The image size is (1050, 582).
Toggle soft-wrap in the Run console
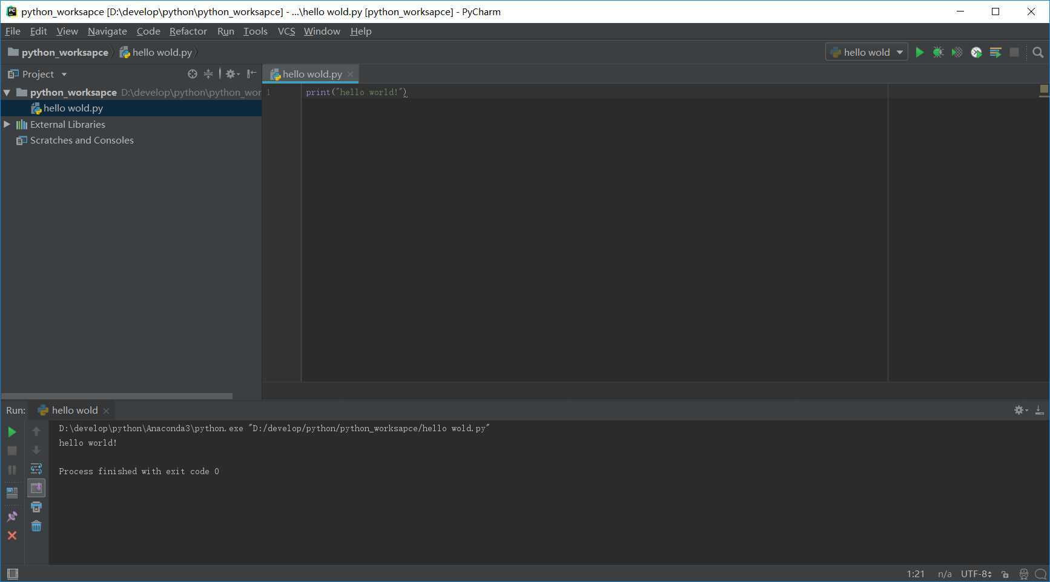tap(36, 469)
